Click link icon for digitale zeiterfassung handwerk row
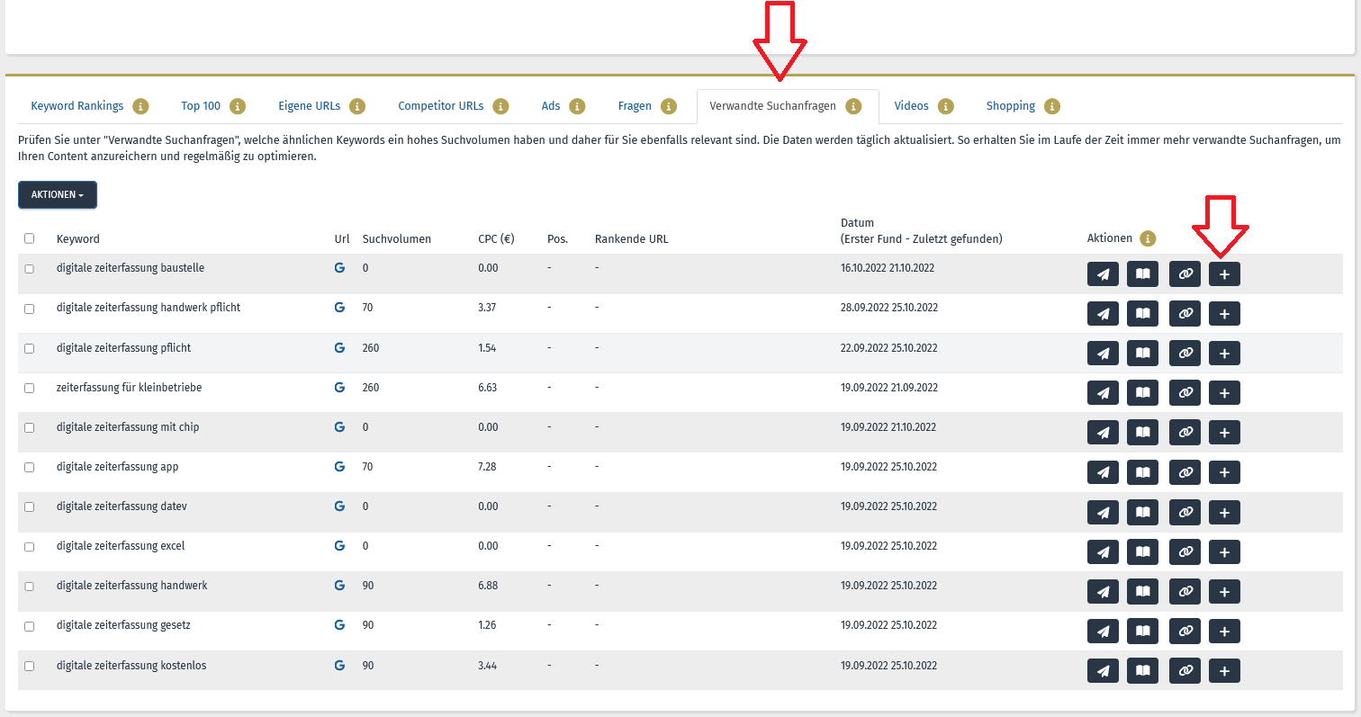Viewport: 1361px width, 717px height. click(1185, 591)
